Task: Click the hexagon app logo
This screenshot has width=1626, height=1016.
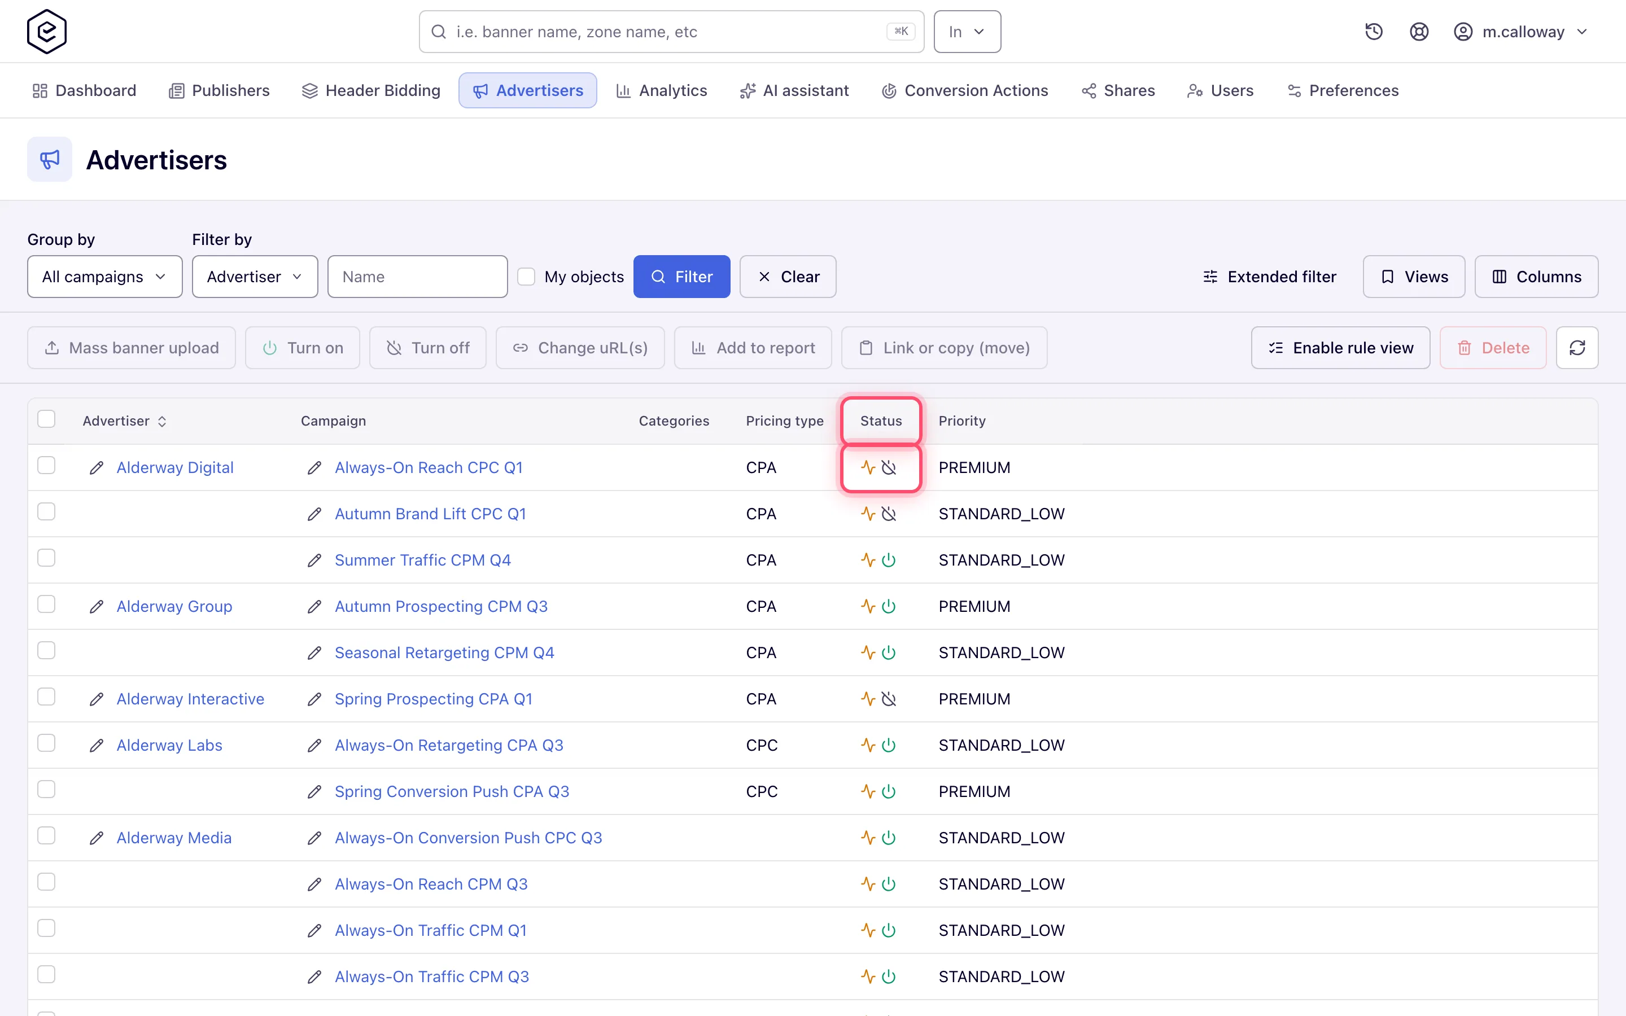Action: [x=46, y=32]
